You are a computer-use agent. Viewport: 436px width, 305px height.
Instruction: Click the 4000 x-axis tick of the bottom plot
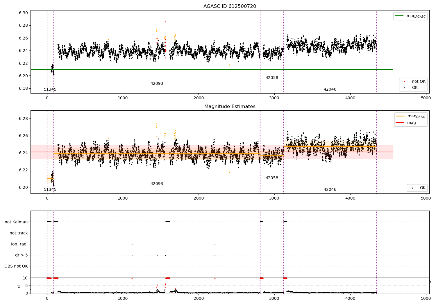(x=350, y=298)
